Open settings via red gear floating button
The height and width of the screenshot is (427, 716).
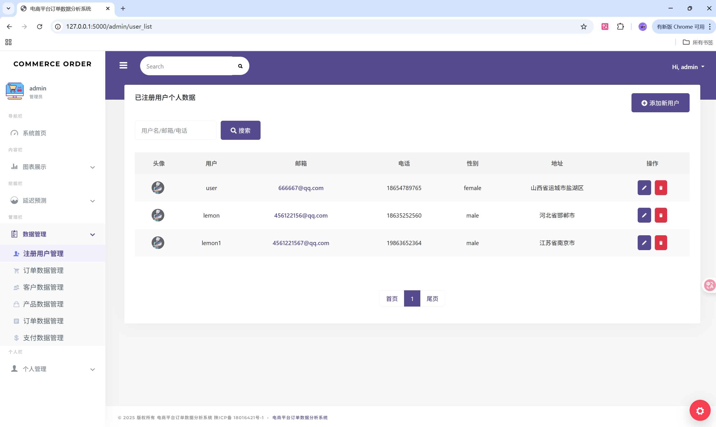point(700,410)
